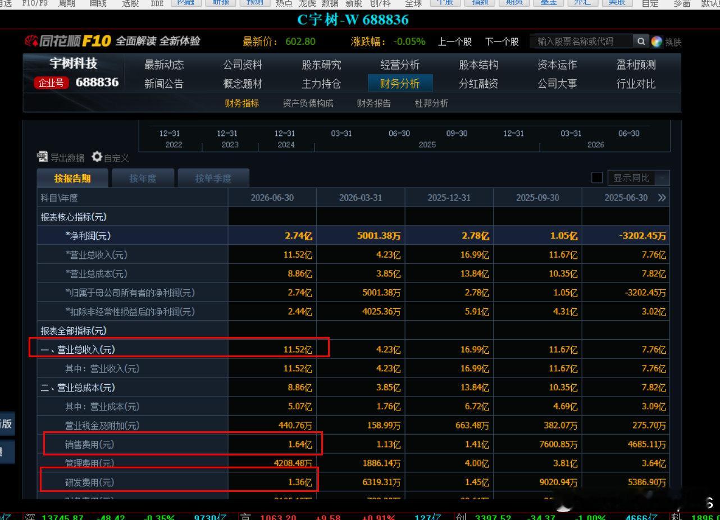
Task: Click the 一、营业总收入(元) row label
Action: pos(78,350)
